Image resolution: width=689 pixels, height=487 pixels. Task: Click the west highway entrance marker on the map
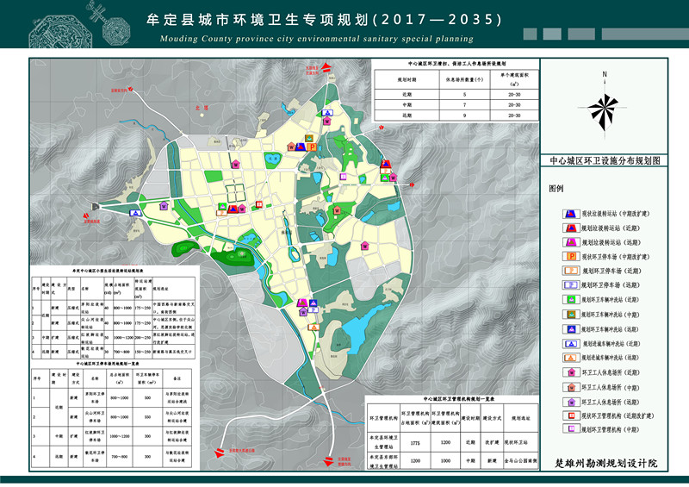coord(95,206)
